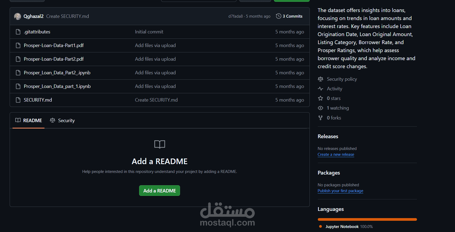Open the 1 watching link

(x=338, y=108)
